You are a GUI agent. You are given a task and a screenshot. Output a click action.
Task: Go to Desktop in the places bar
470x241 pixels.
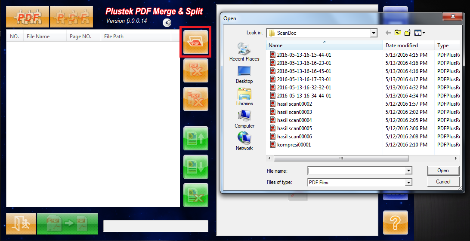[244, 74]
